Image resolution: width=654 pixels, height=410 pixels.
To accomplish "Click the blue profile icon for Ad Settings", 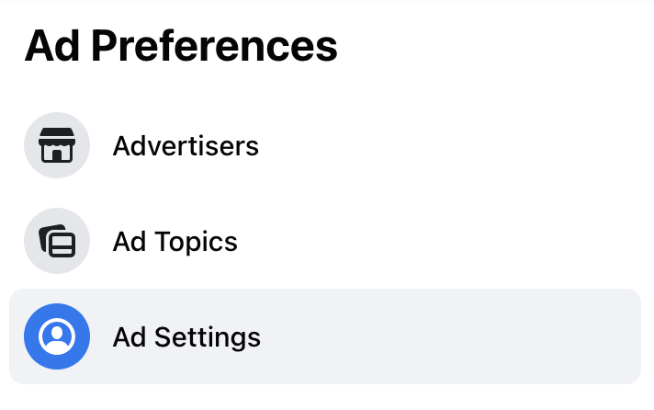I will tap(57, 336).
